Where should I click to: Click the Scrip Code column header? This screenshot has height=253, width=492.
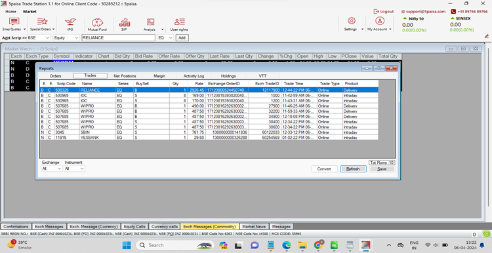click(x=66, y=84)
